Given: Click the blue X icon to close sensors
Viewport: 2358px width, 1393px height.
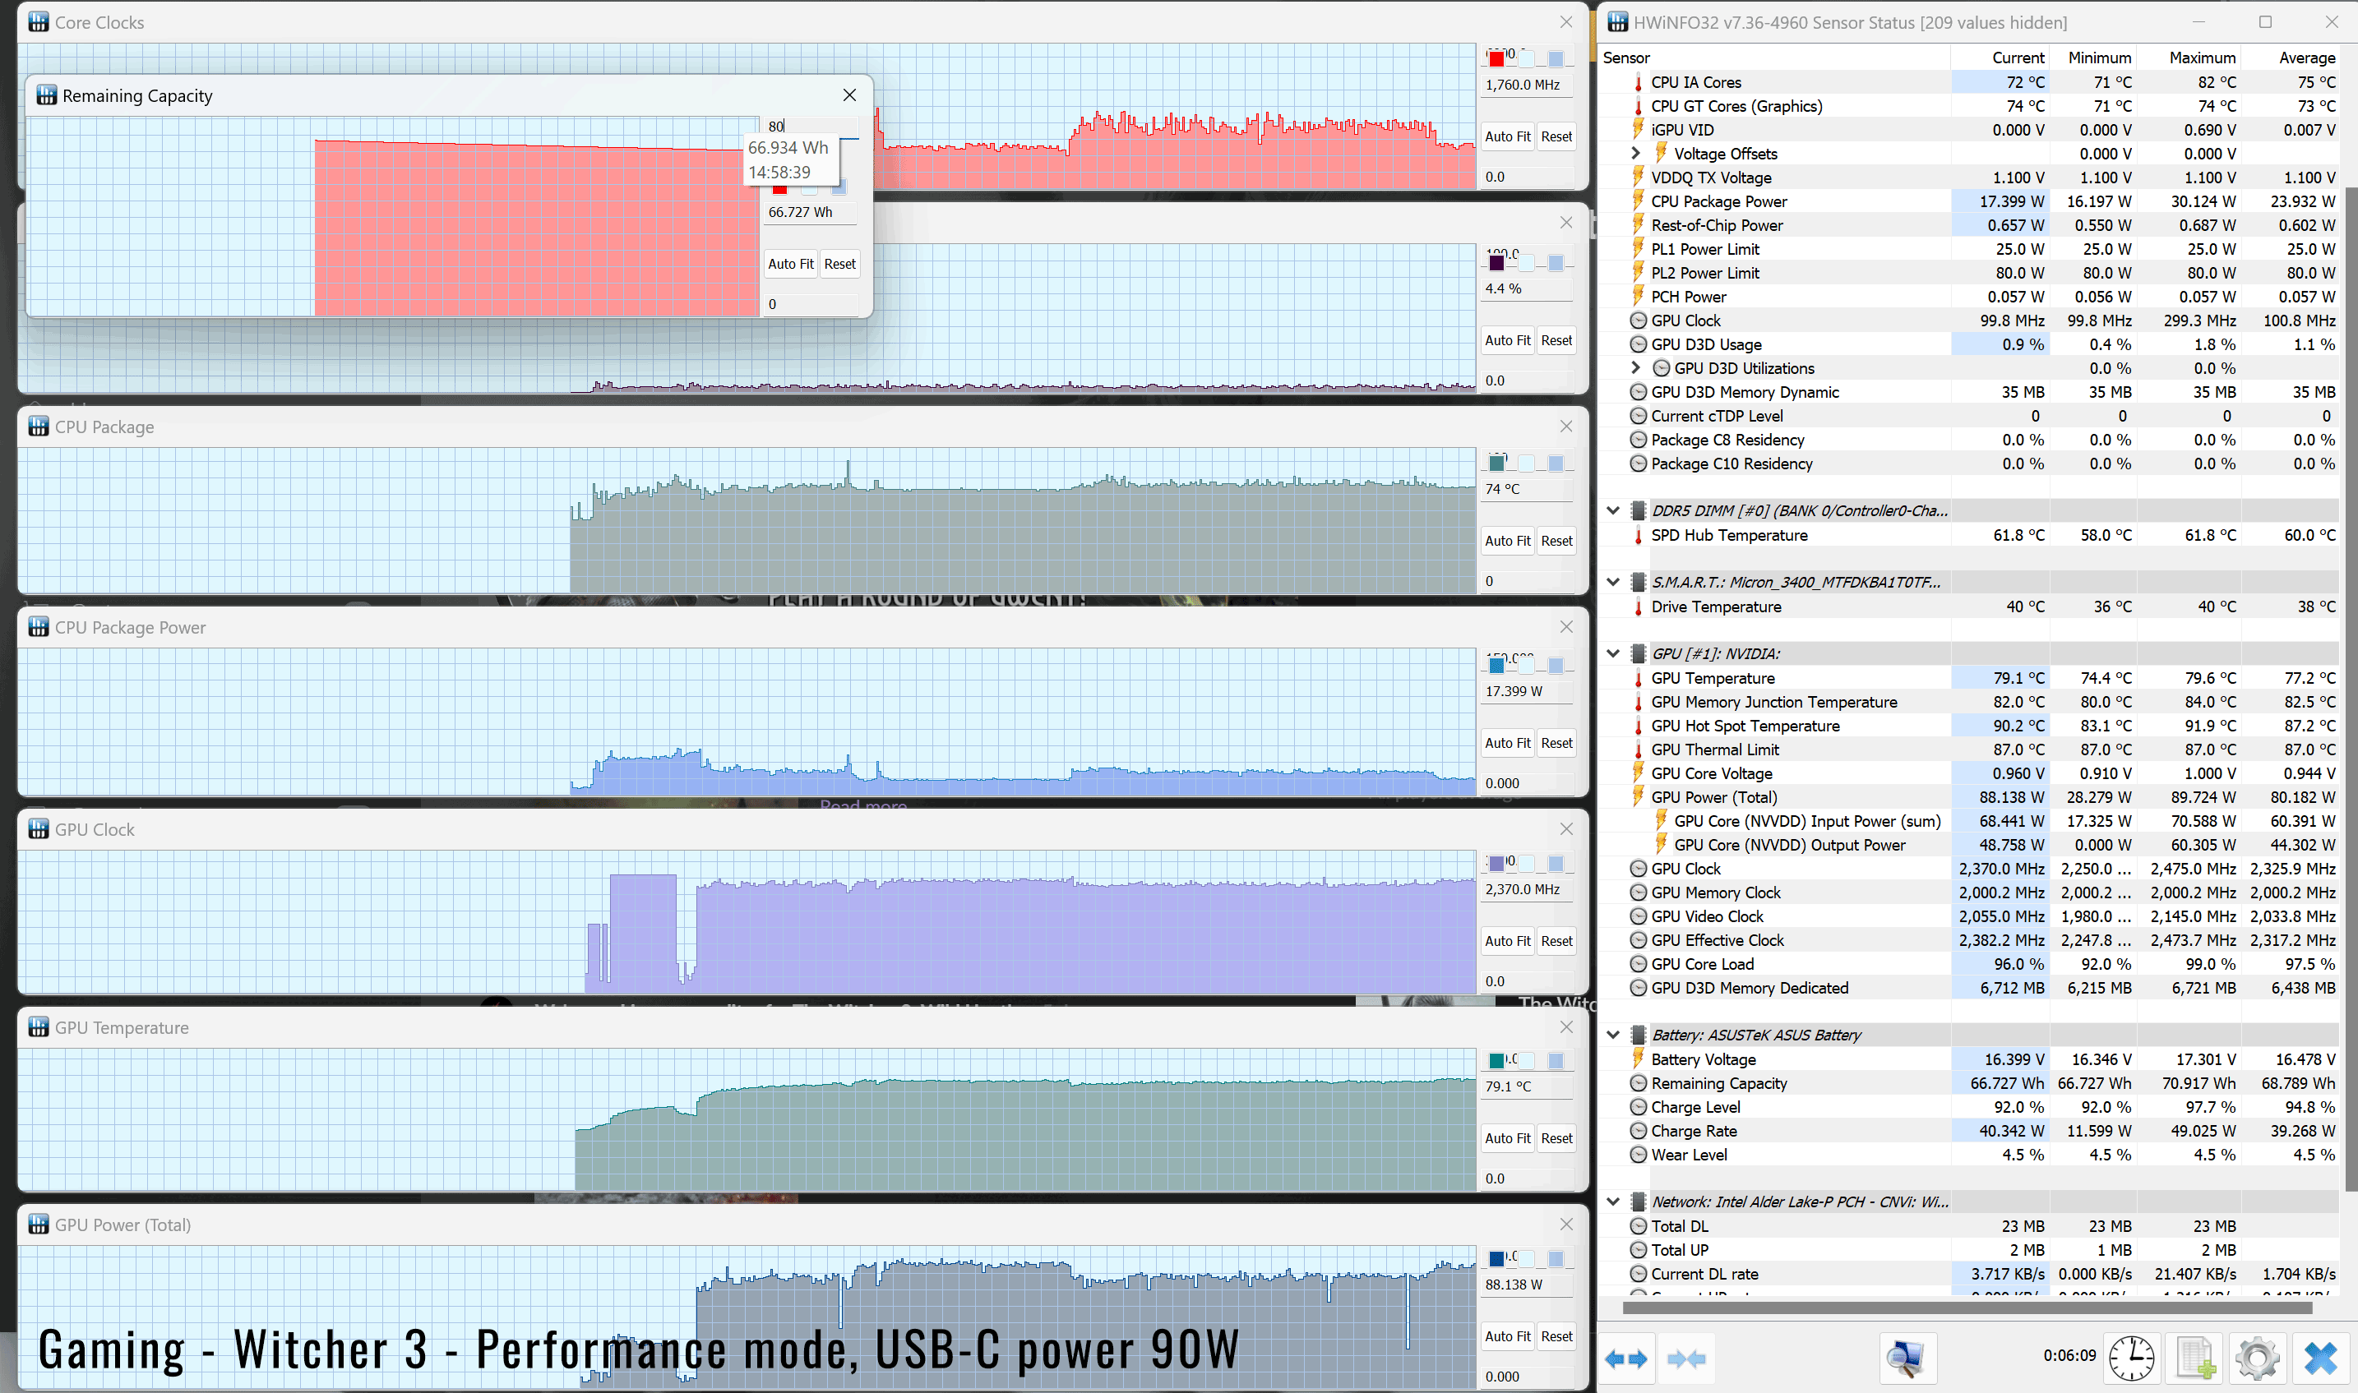Looking at the screenshot, I should 2320,1358.
